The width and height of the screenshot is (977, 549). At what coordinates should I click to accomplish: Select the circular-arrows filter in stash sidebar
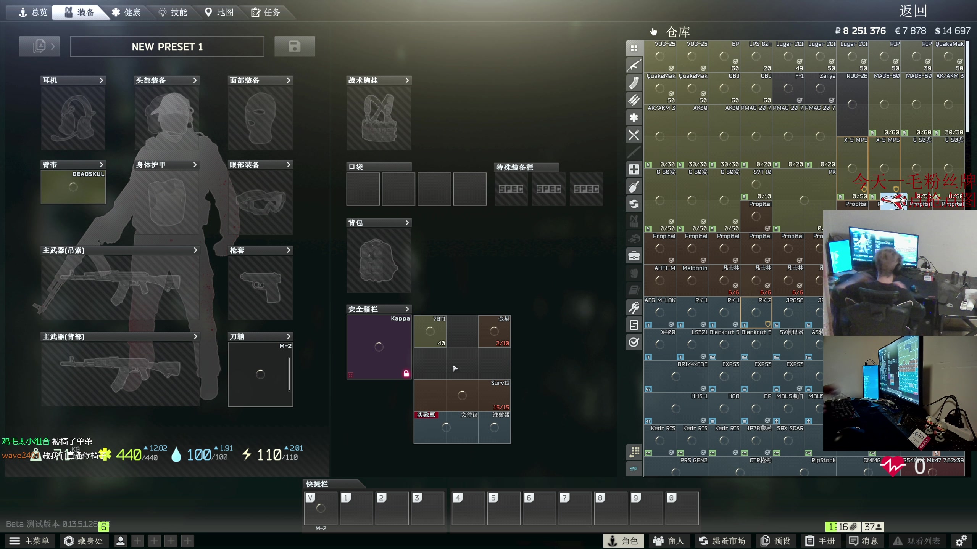click(634, 204)
